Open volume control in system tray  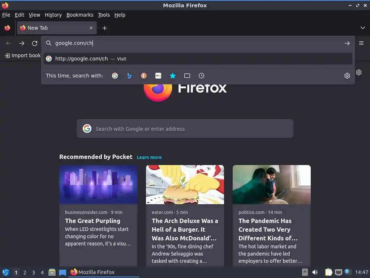pyautogui.click(x=315, y=272)
